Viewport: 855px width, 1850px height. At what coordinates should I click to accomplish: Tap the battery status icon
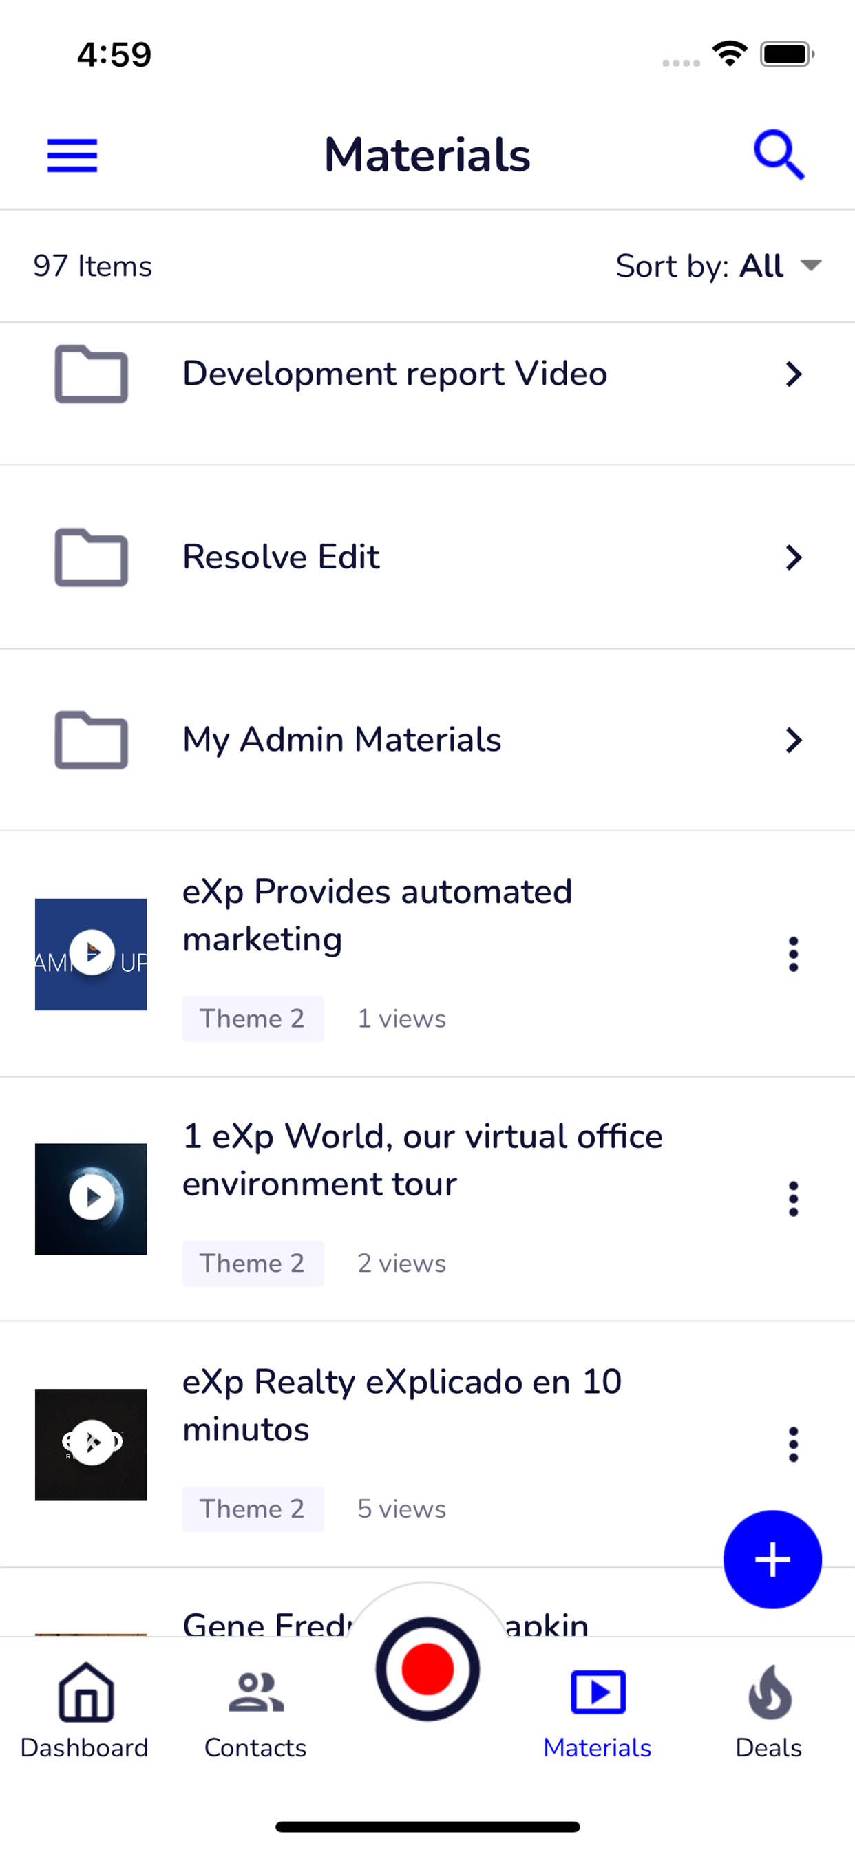788,54
